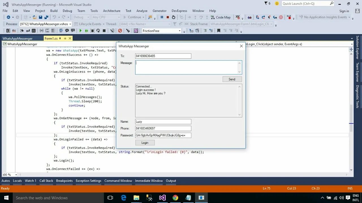
Task: Open the Immediate Window tab
Action: point(149,181)
